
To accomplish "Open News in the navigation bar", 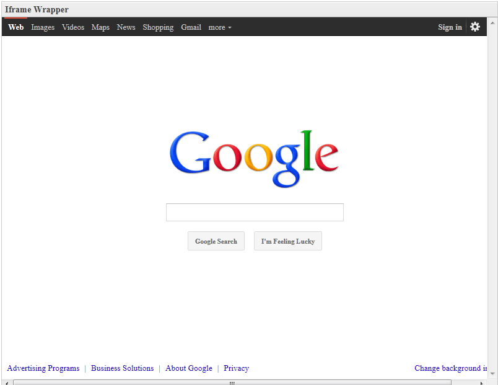I will [126, 27].
